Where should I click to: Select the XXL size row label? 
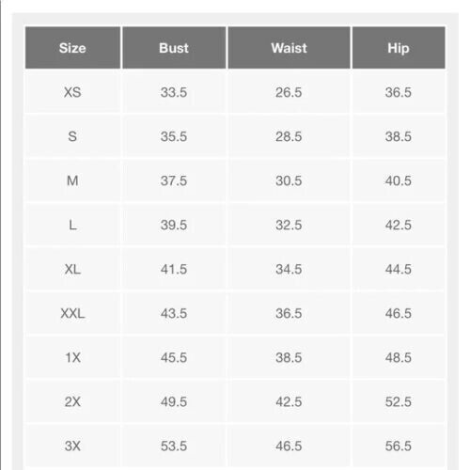pyautogui.click(x=72, y=313)
